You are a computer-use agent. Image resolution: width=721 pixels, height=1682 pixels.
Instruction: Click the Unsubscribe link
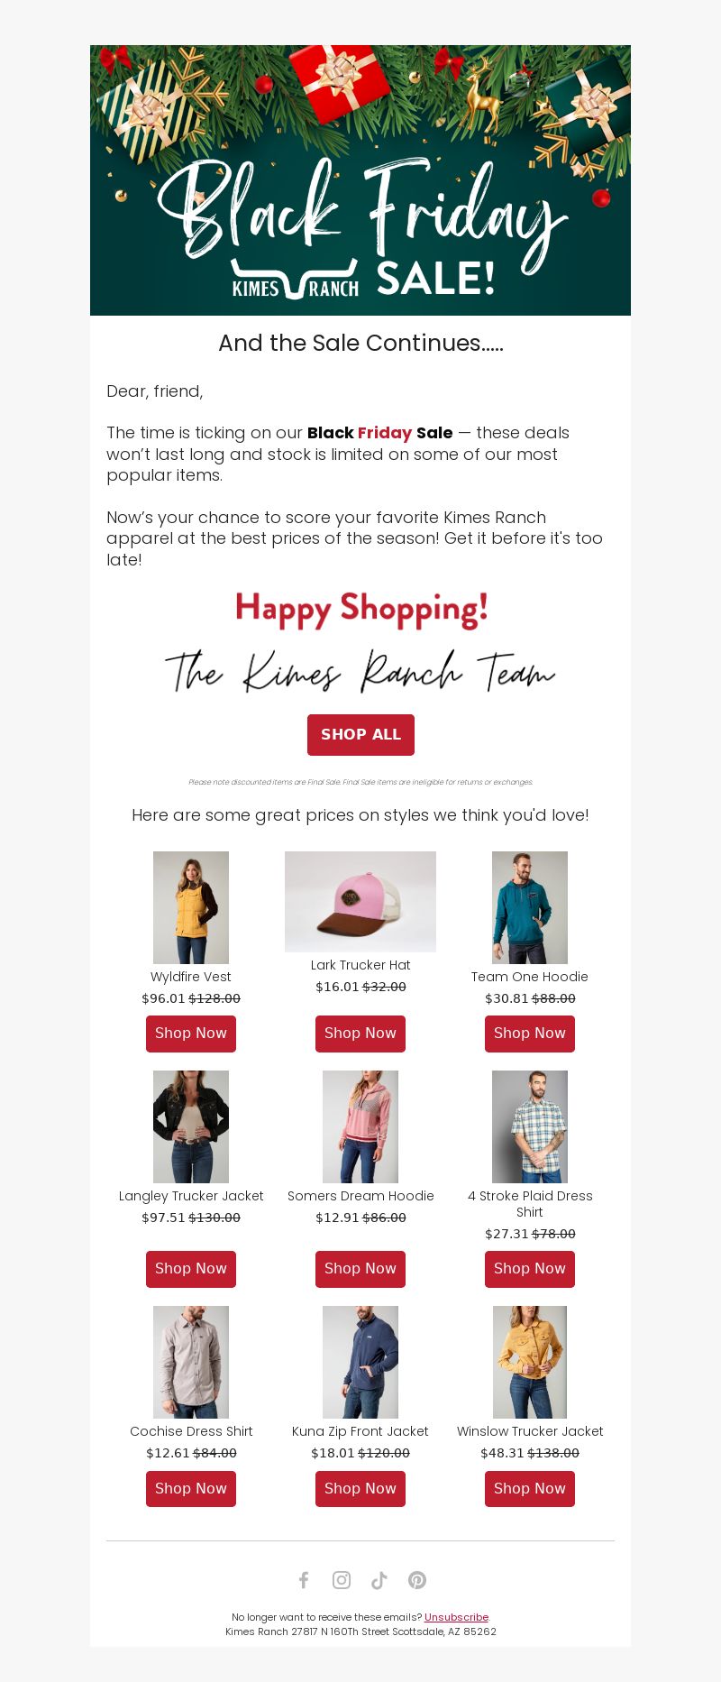click(x=456, y=1617)
